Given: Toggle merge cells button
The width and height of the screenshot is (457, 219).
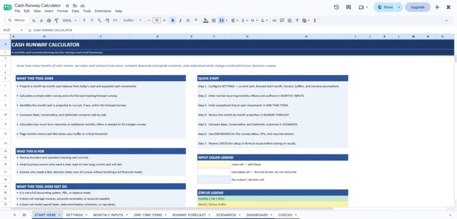Looking at the screenshot, I should click(x=222, y=21).
